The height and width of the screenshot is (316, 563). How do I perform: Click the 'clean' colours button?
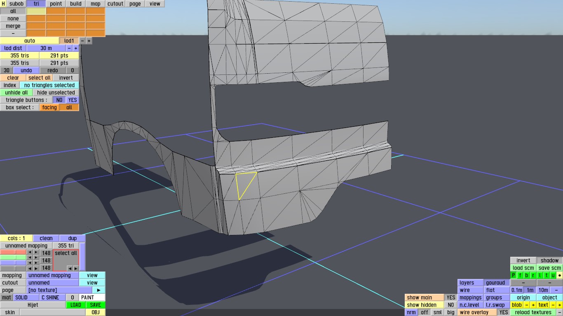46,238
